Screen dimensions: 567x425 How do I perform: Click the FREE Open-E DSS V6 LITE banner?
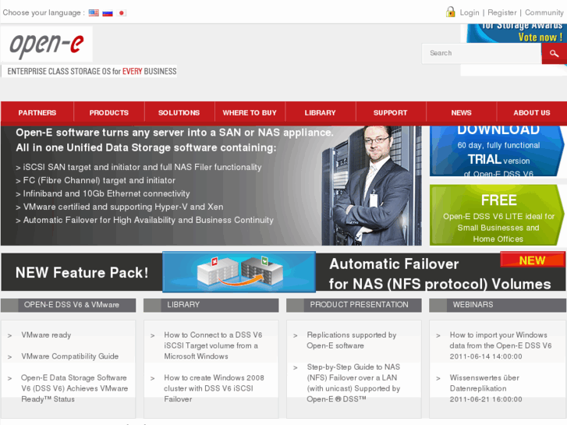[x=497, y=215]
